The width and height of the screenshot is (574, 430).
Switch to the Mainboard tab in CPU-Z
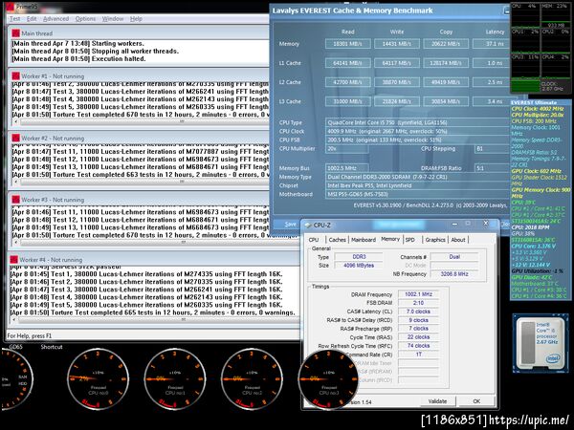[x=364, y=240]
